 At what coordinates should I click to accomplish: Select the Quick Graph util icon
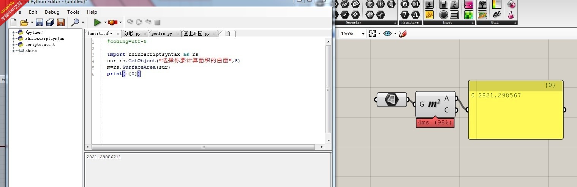click(482, 14)
